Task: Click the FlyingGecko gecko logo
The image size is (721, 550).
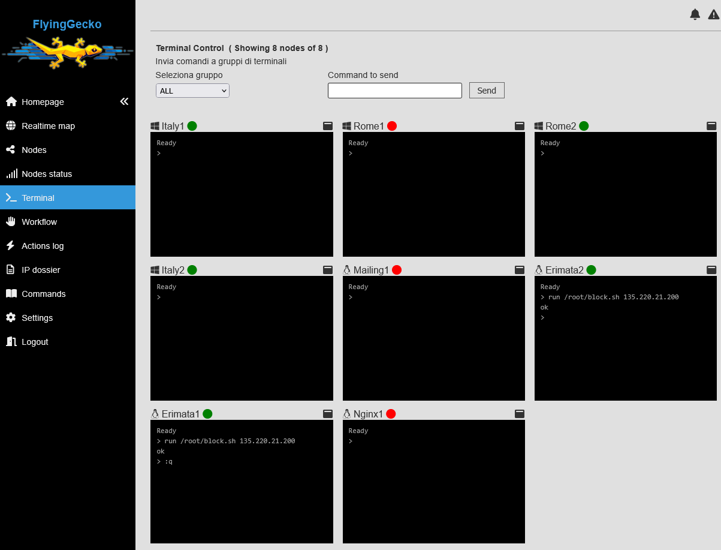Action: click(67, 52)
